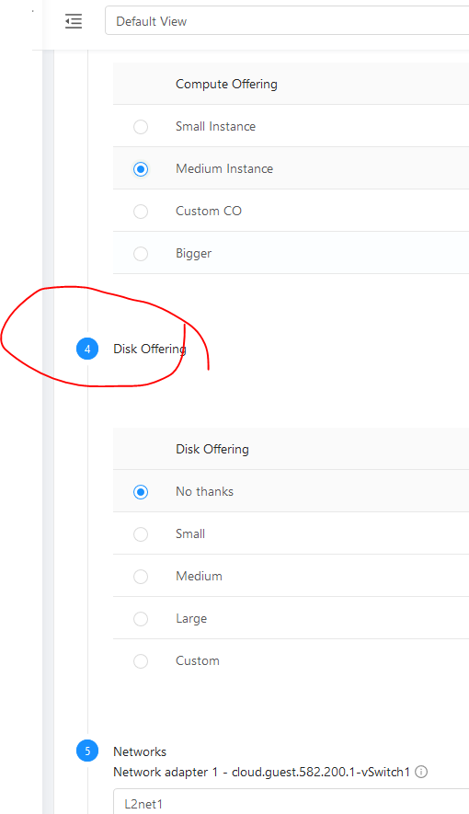Click the Disk Offering step title

click(149, 349)
